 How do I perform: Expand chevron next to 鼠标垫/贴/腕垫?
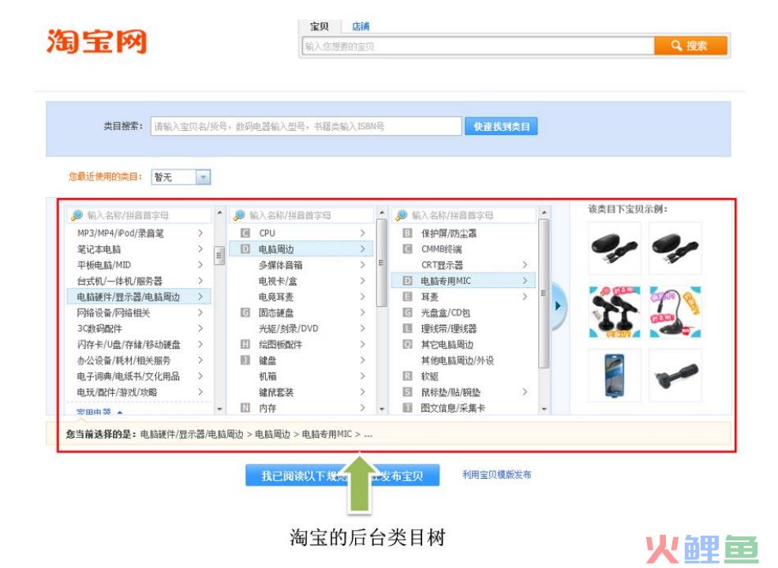pyautogui.click(x=525, y=392)
